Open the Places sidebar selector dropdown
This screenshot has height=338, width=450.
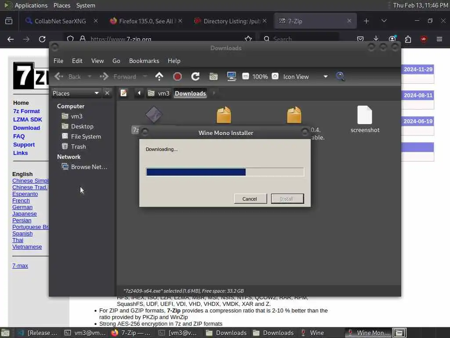click(76, 93)
